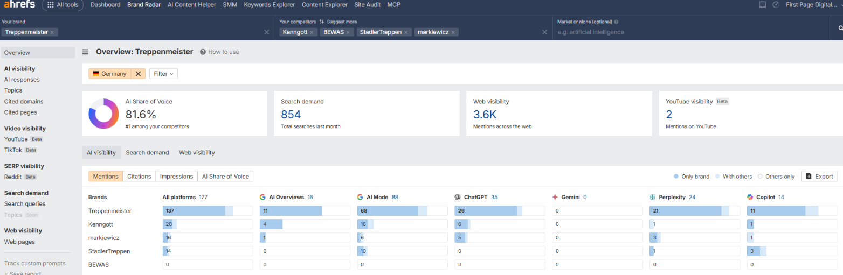The width and height of the screenshot is (843, 275).
Task: Open the First Page Digital account menu
Action: coord(813,5)
